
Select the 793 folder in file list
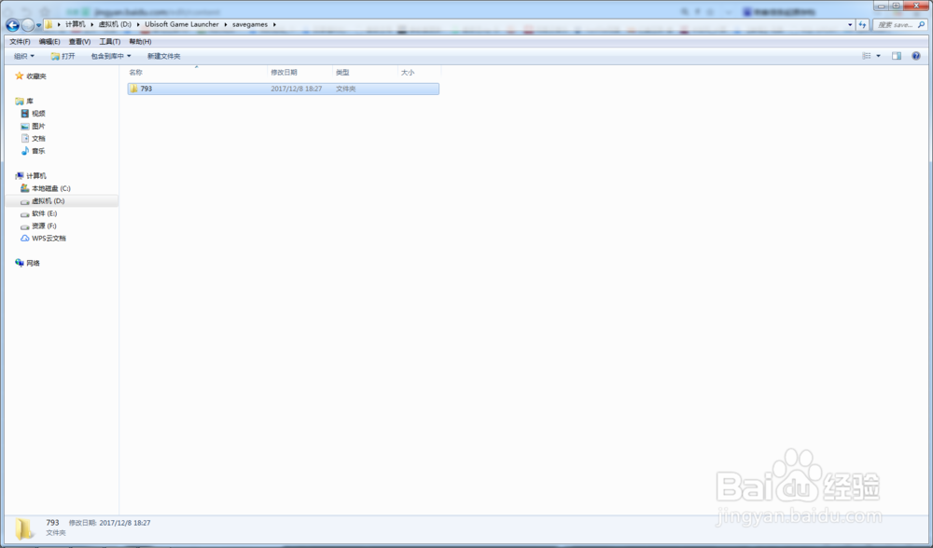pyautogui.click(x=284, y=89)
